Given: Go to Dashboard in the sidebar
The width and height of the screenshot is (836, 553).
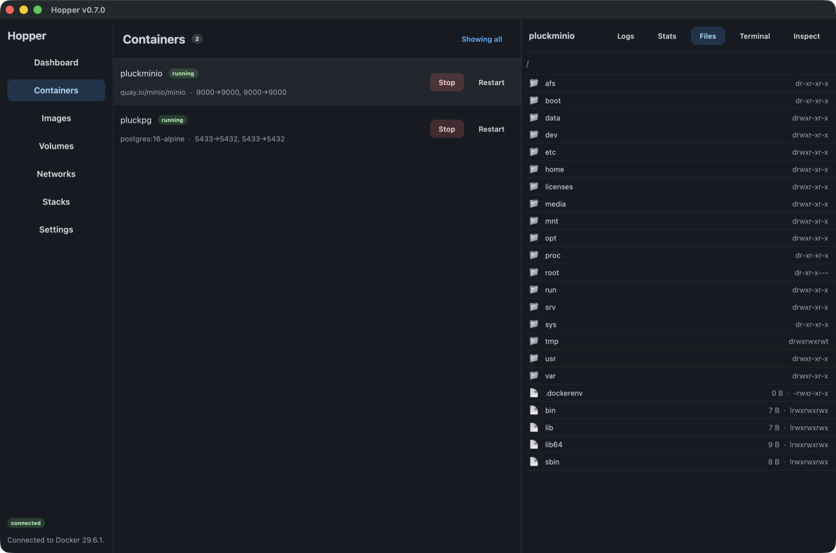Looking at the screenshot, I should click(56, 62).
